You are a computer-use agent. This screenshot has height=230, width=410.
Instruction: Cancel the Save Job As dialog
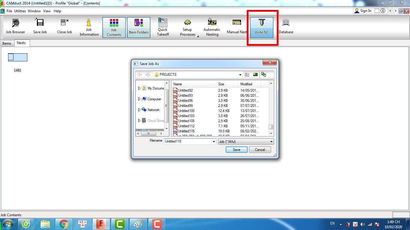click(x=260, y=150)
